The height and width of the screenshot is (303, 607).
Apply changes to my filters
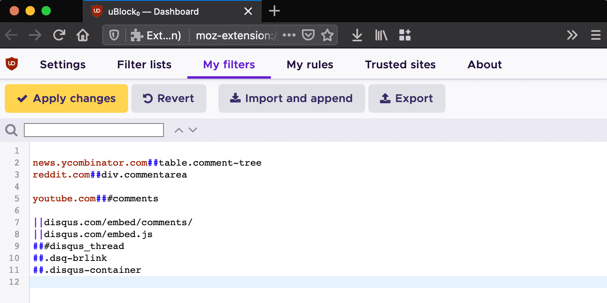click(x=66, y=98)
